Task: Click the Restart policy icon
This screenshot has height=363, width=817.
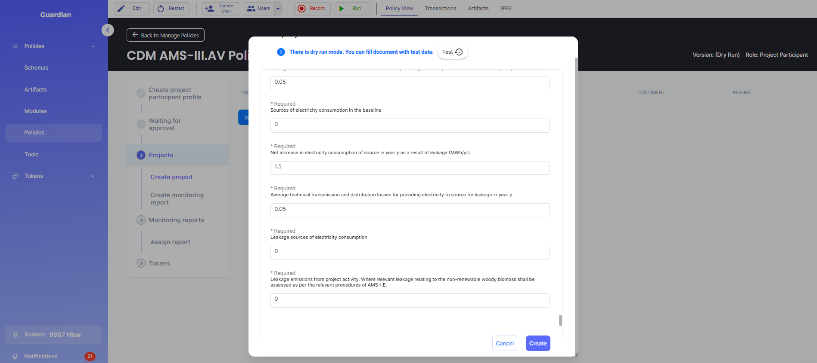Action: point(161,9)
